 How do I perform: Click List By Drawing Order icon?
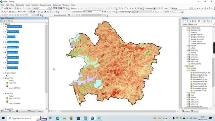pos(2,21)
